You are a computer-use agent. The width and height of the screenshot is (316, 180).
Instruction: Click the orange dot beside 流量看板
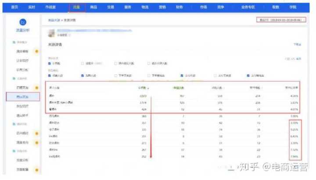tap(37, 51)
